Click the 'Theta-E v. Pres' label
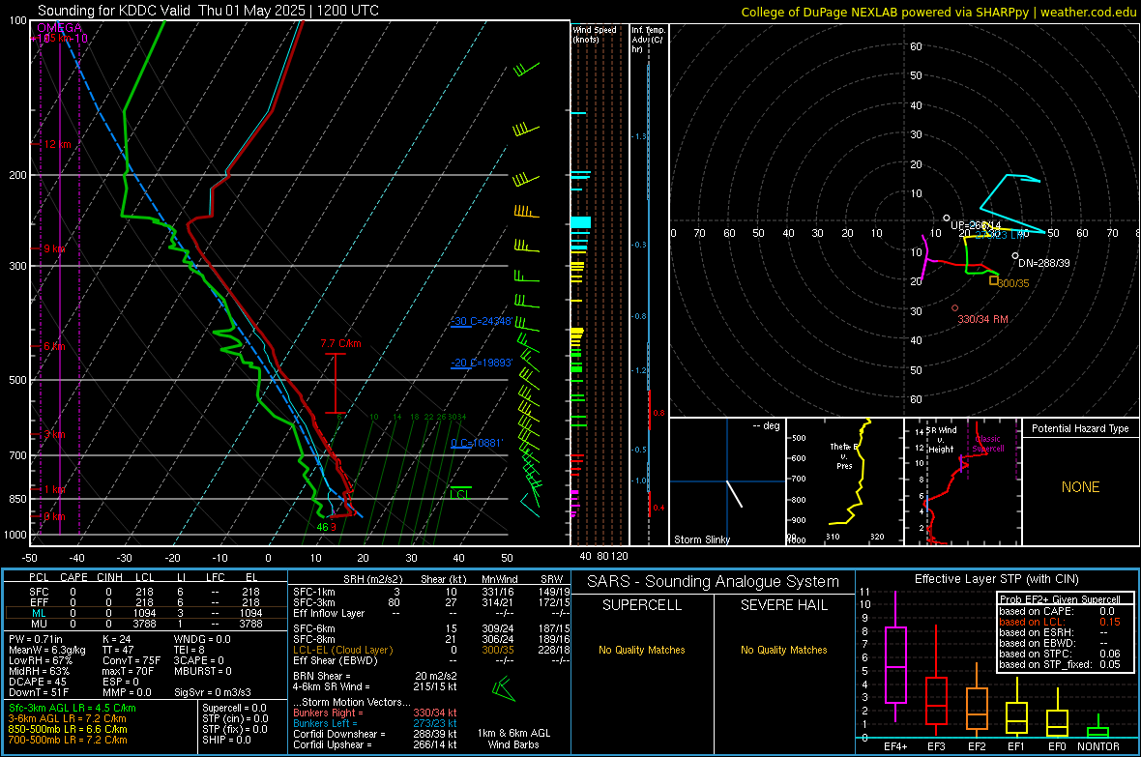The width and height of the screenshot is (1141, 757). click(x=844, y=455)
